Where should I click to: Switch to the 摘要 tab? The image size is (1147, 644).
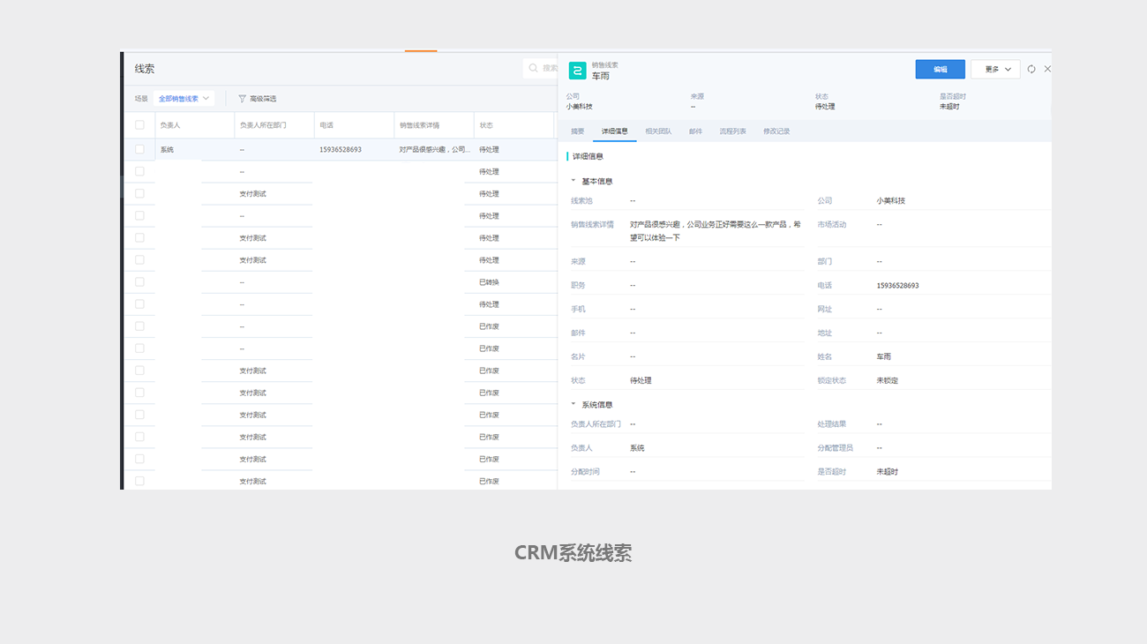[577, 131]
